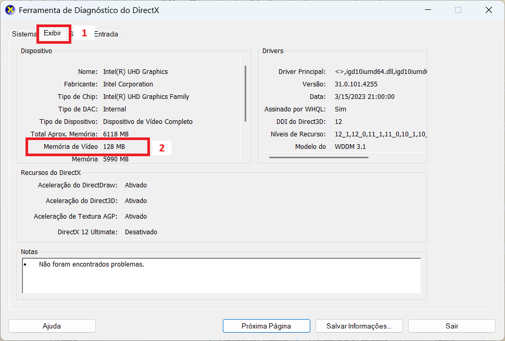Click 'Não foram encontrados problemas.' note
Screen dimensions: 505x341
[x=92, y=264]
